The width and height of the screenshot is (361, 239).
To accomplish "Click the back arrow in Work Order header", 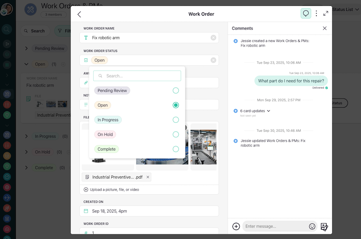I will click(79, 14).
